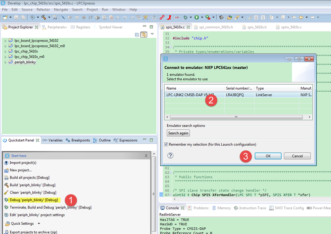Screen dimensions: 331x234
Task: Switch to Instruction Trace tab
Action: tap(250, 208)
